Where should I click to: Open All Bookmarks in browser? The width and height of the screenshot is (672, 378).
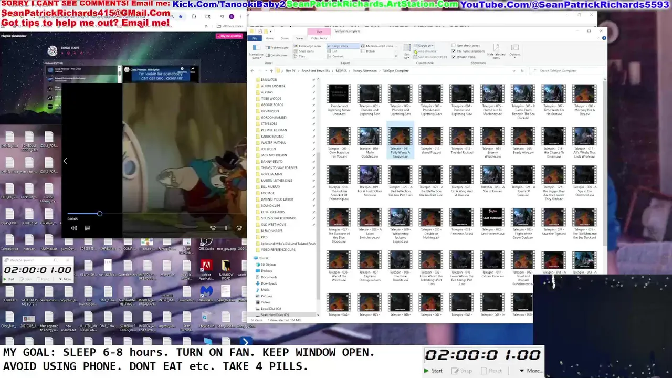(230, 26)
